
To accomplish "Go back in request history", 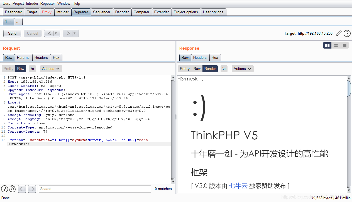I will (x=49, y=33).
